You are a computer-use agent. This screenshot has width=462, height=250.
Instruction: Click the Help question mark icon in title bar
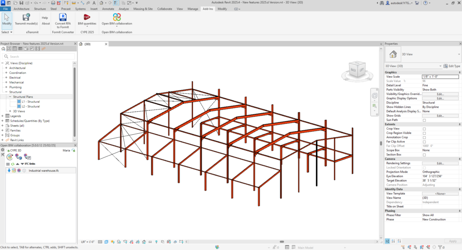[x=425, y=3]
